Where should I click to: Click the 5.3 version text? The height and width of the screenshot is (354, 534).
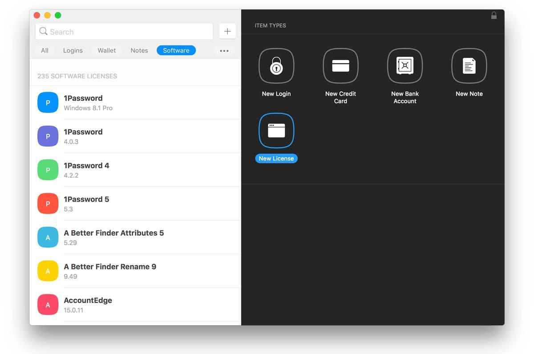pos(68,209)
